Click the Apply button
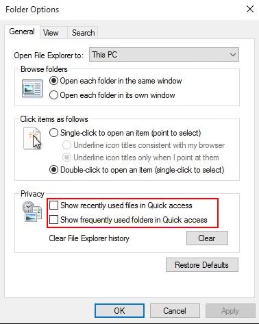The height and width of the screenshot is (324, 259). pyautogui.click(x=230, y=311)
